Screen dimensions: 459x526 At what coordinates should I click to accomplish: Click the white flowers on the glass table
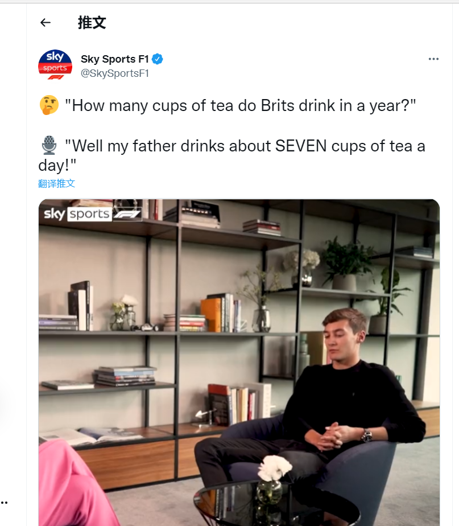[274, 467]
